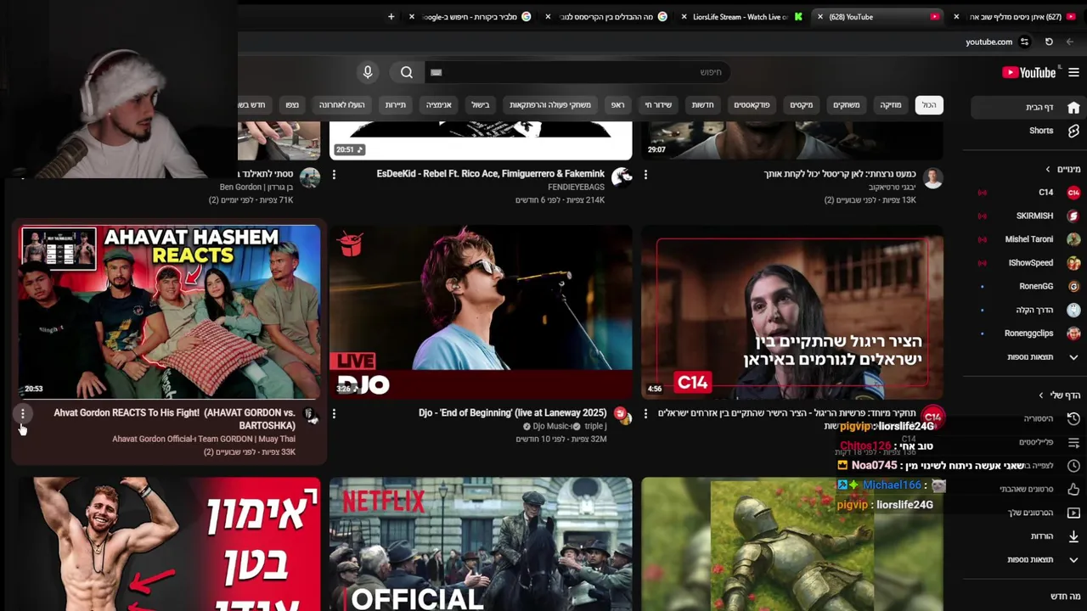Open IShowSpeed channel in subscriptions
The height and width of the screenshot is (611, 1087).
click(x=1025, y=263)
